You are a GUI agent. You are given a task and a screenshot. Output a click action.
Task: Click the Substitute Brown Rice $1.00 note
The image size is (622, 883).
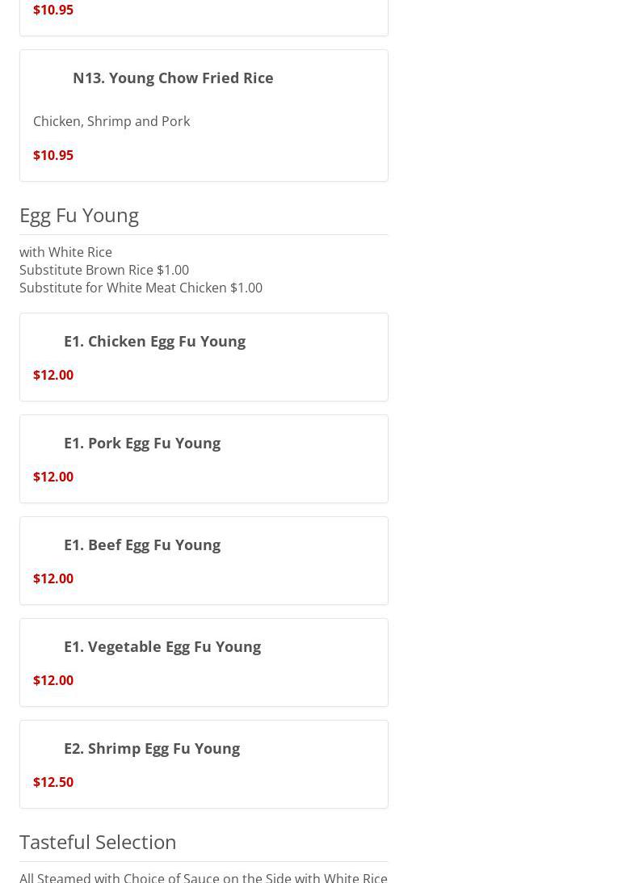pyautogui.click(x=104, y=270)
